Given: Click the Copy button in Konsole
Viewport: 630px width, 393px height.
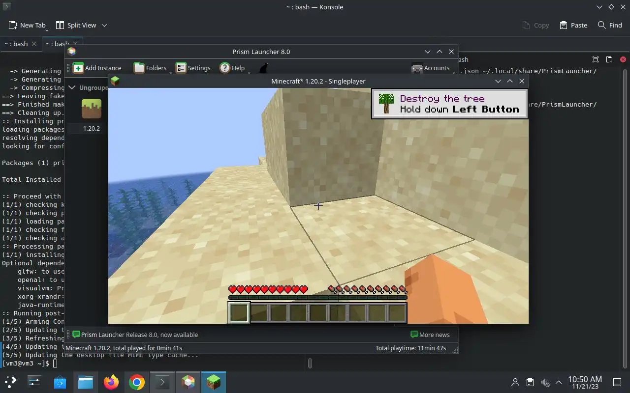Looking at the screenshot, I should [535, 25].
